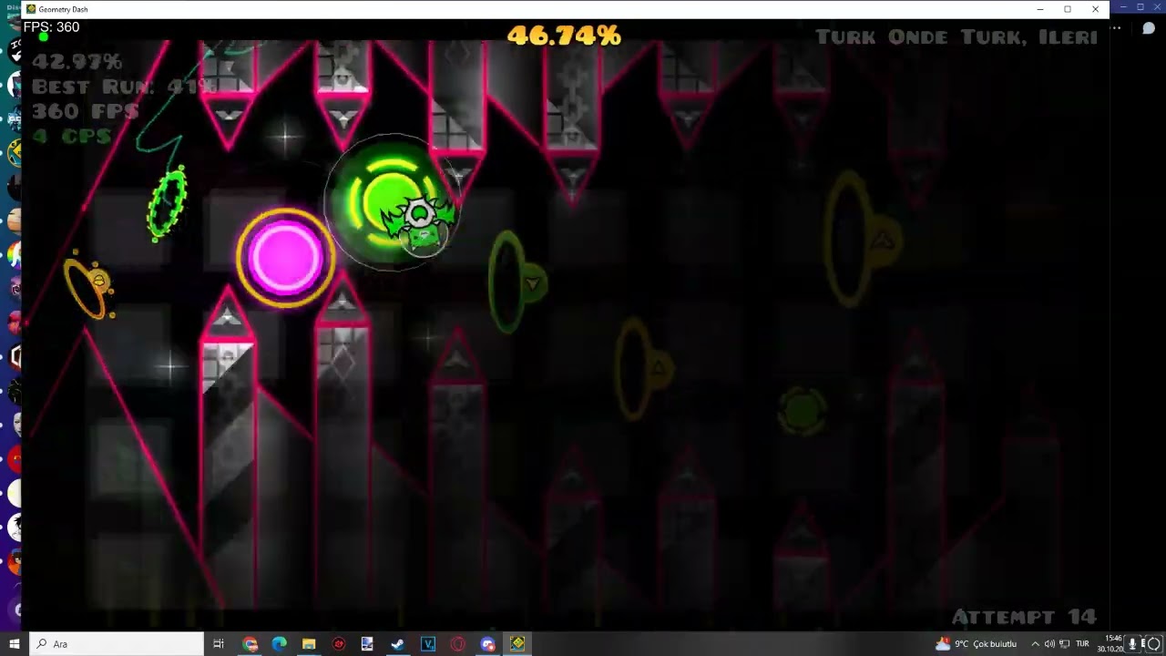The width and height of the screenshot is (1166, 656).
Task: Open the volume control in tray
Action: 1049,644
